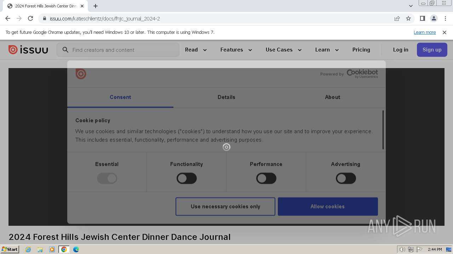This screenshot has width=453, height=254.
Task: Launch Internet Explorer from taskbar
Action: point(28,249)
